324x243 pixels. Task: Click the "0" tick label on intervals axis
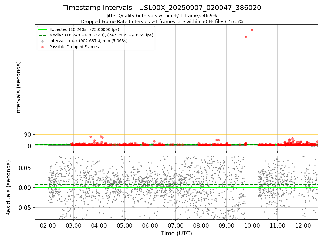pyautogui.click(x=29, y=146)
